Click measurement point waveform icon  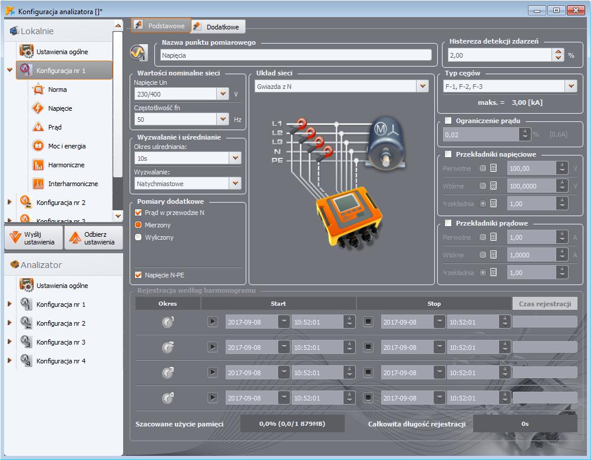[138, 52]
